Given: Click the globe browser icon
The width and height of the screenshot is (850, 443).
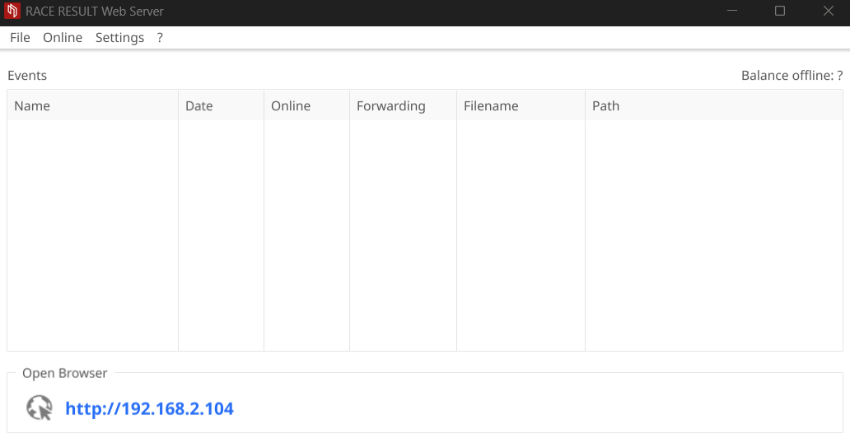Looking at the screenshot, I should click(x=39, y=408).
